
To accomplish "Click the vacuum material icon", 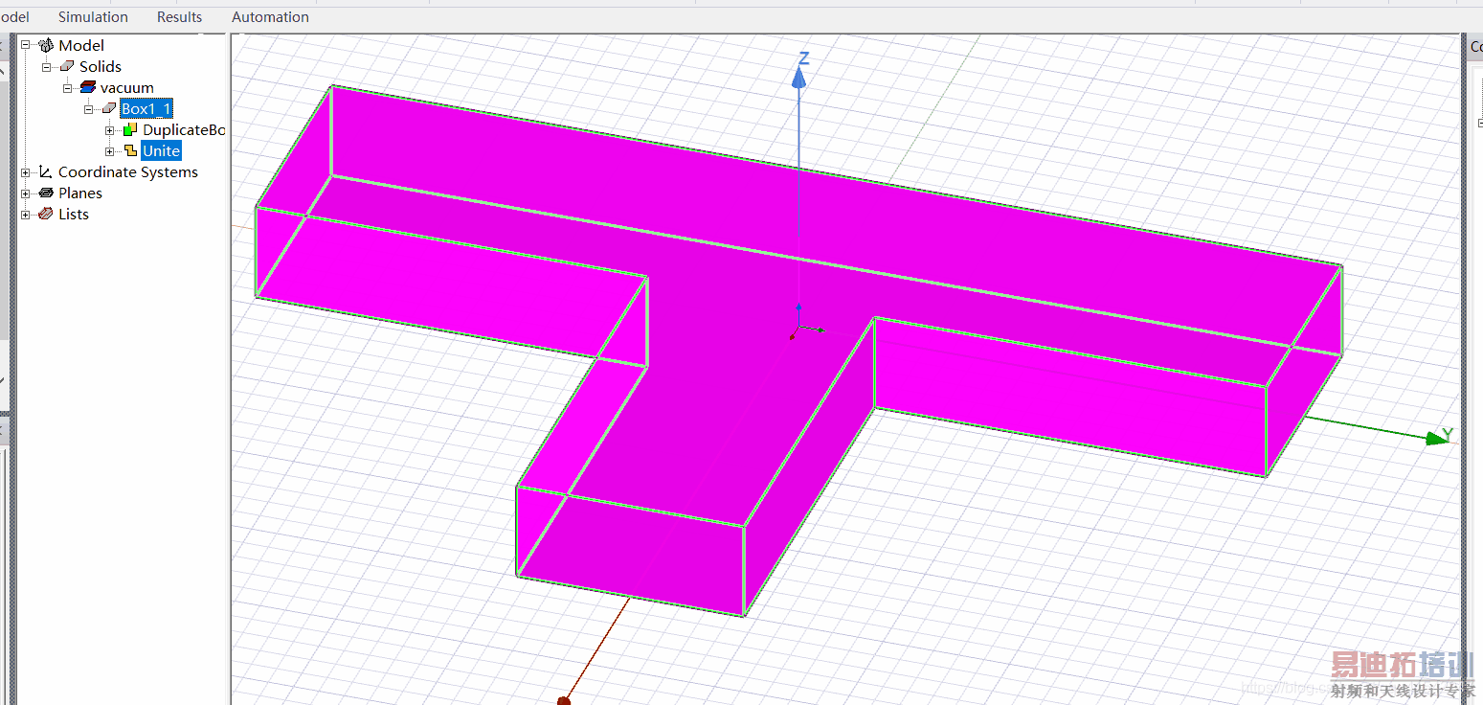I will 88,87.
